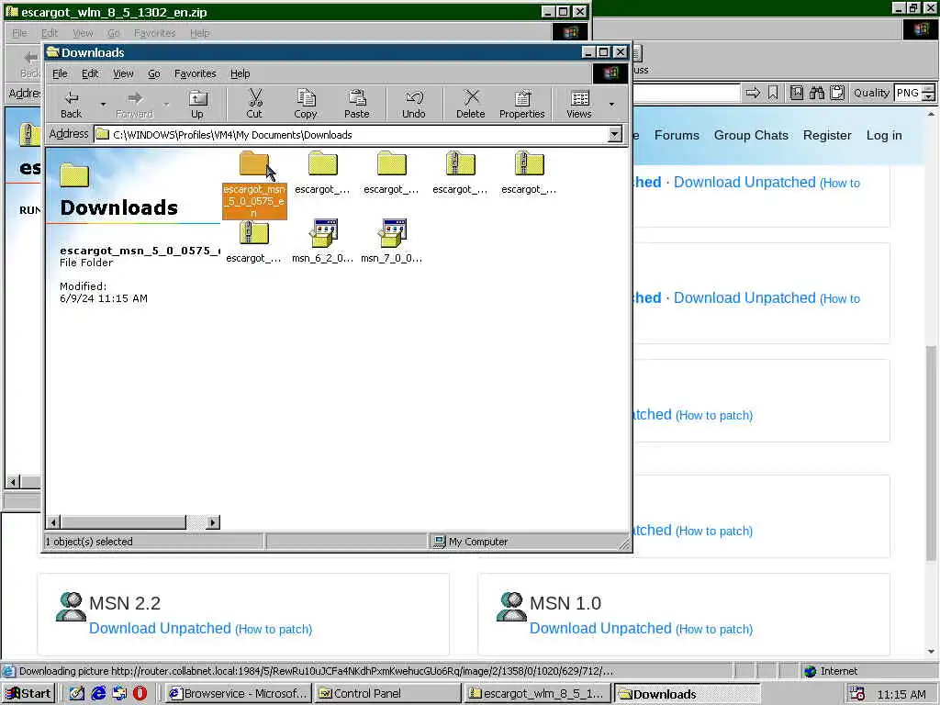940x705 pixels.
Task: Open Properties from the Downloads toolbar
Action: click(522, 105)
